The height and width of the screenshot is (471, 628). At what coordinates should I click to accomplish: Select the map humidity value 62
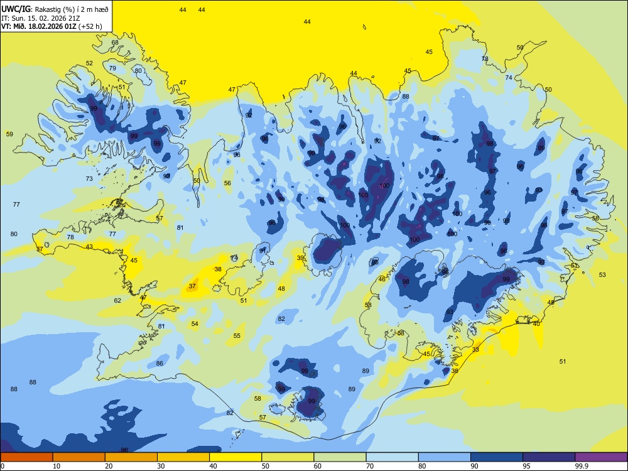[117, 300]
